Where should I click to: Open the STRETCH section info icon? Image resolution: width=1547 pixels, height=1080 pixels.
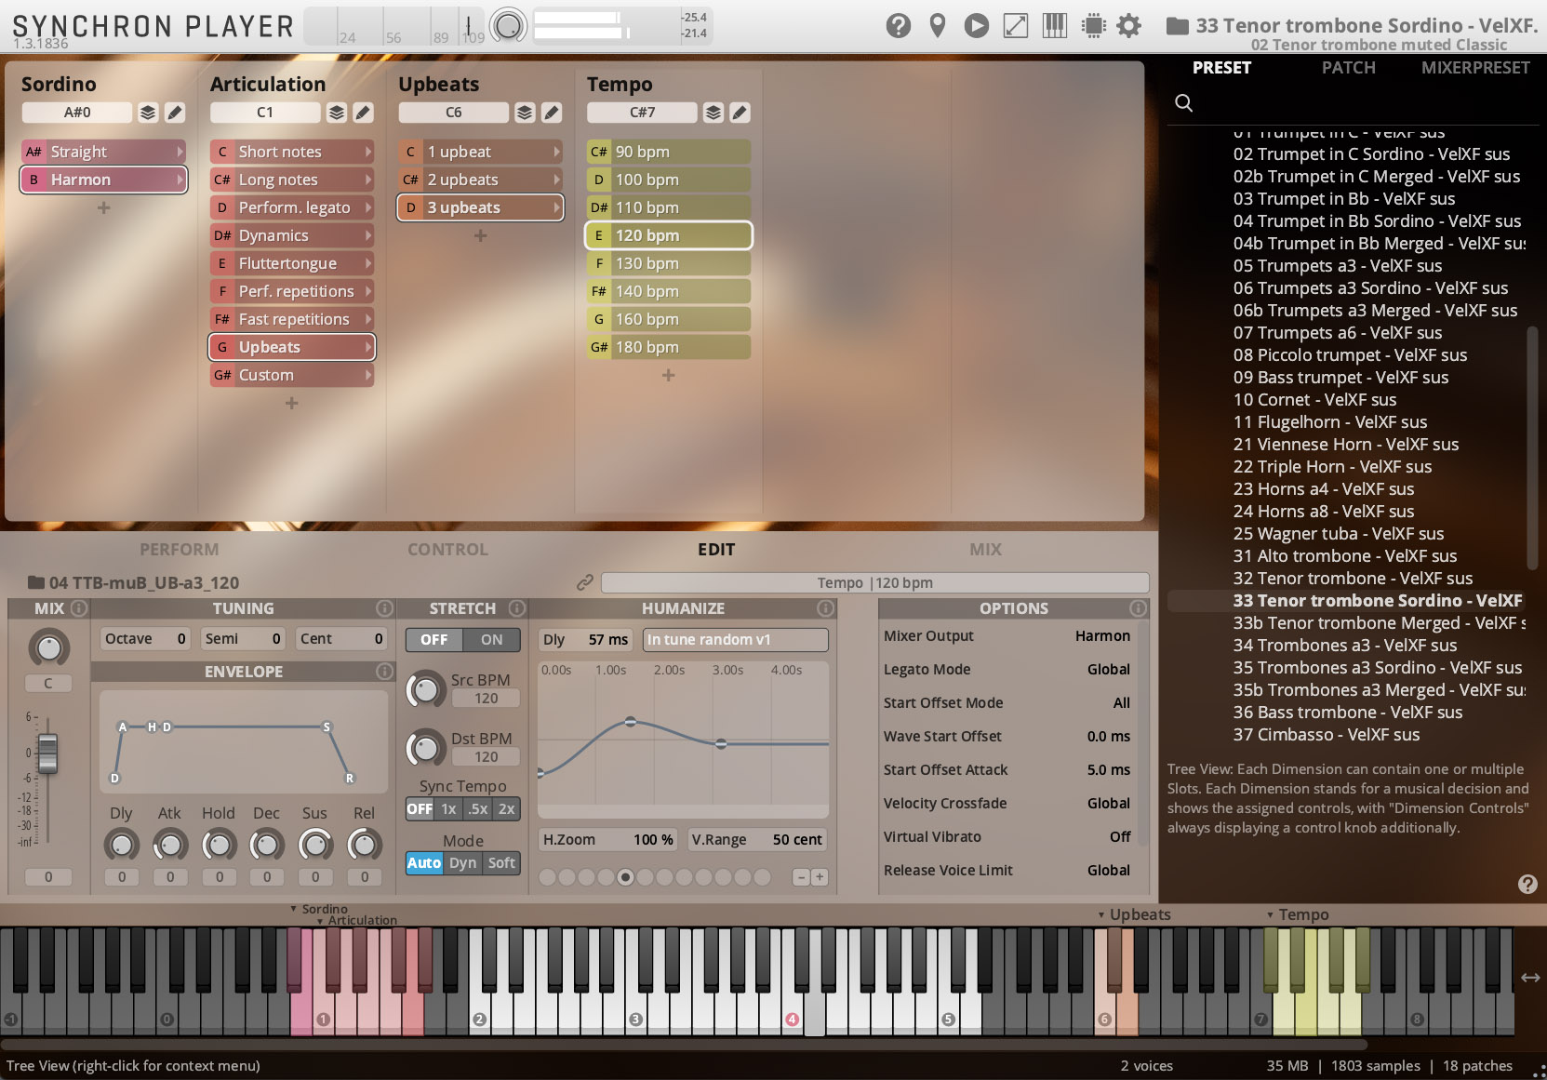[517, 608]
